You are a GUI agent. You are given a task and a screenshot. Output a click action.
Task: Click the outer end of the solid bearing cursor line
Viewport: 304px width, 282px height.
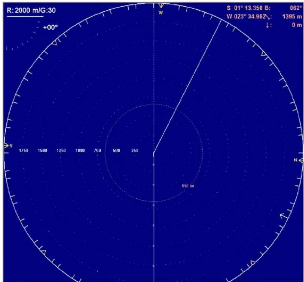(x=221, y=20)
